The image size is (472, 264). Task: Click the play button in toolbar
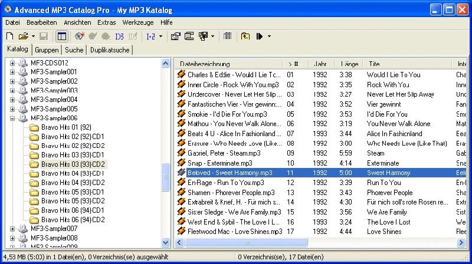pos(259,37)
